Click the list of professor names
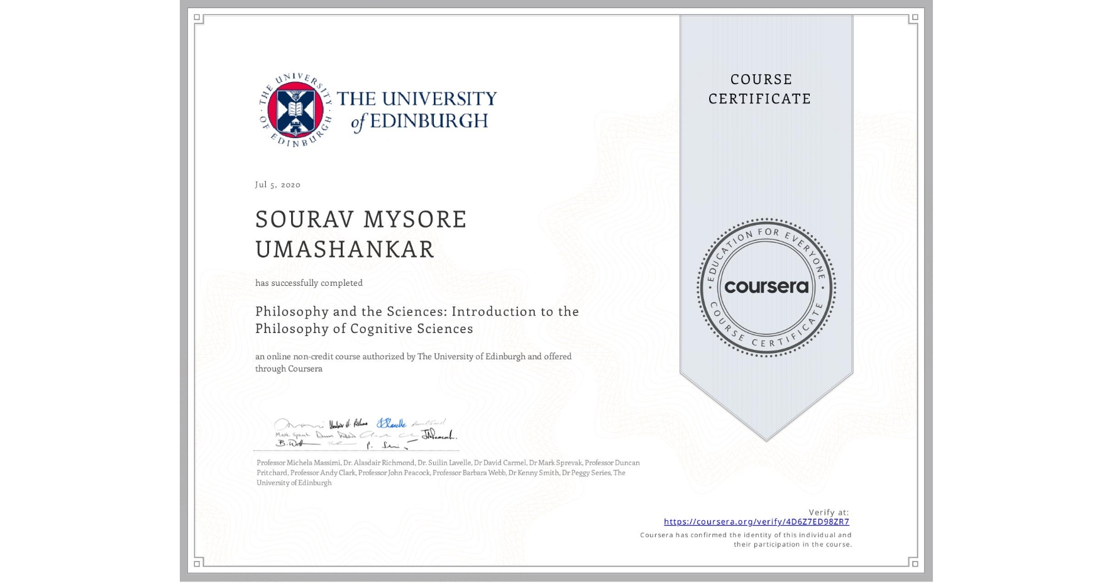Viewport: 1114px width, 583px height. pyautogui.click(x=448, y=472)
